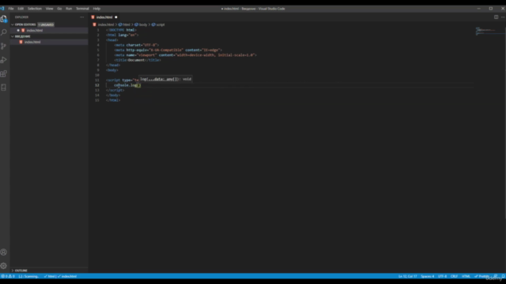
Task: Open Explorer panel More Actions ellipsis
Action: click(82, 17)
